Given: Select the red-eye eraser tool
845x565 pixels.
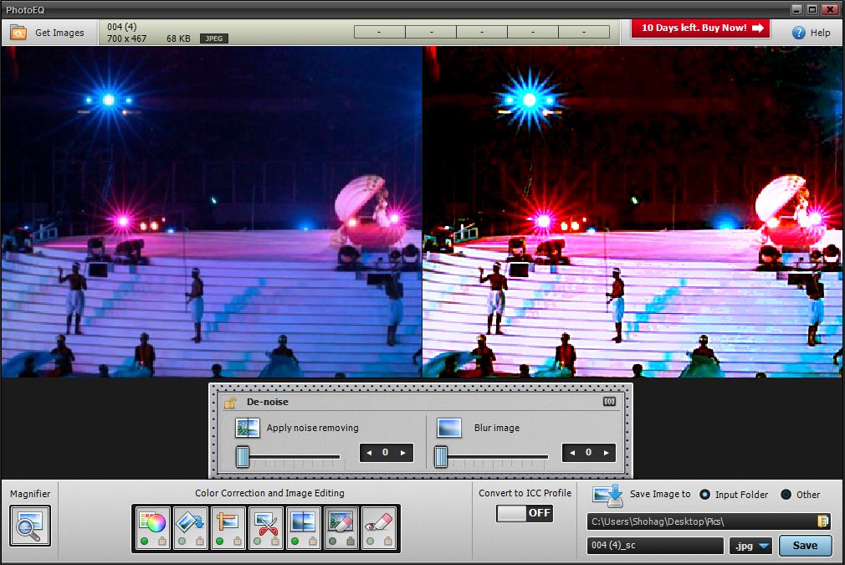Looking at the screenshot, I should click(379, 523).
